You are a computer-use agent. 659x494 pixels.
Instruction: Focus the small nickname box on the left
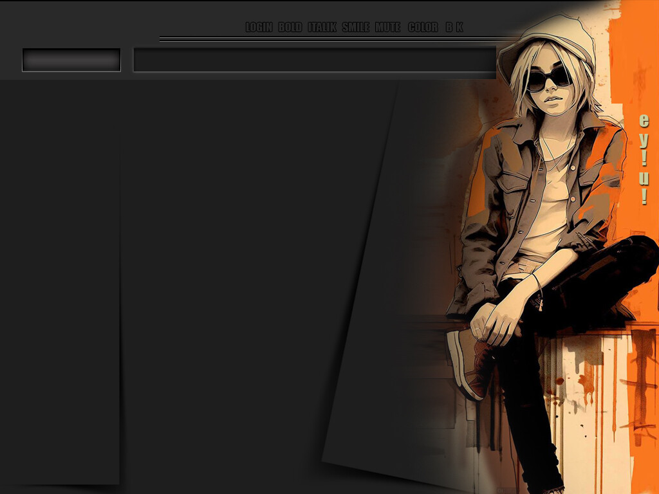click(71, 60)
